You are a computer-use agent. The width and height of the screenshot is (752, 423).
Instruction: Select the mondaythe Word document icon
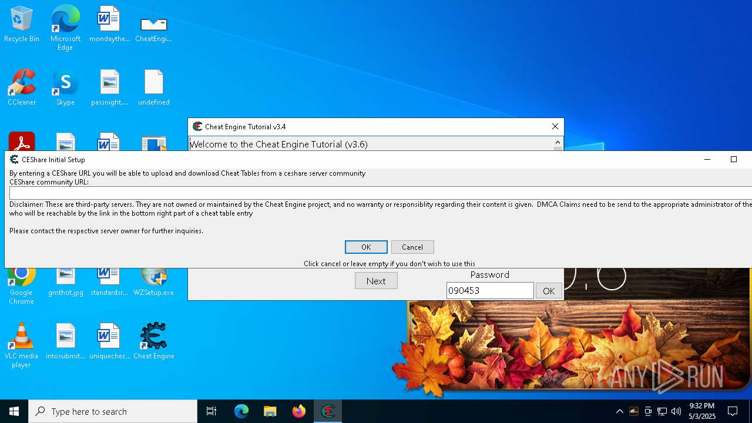coord(109,24)
